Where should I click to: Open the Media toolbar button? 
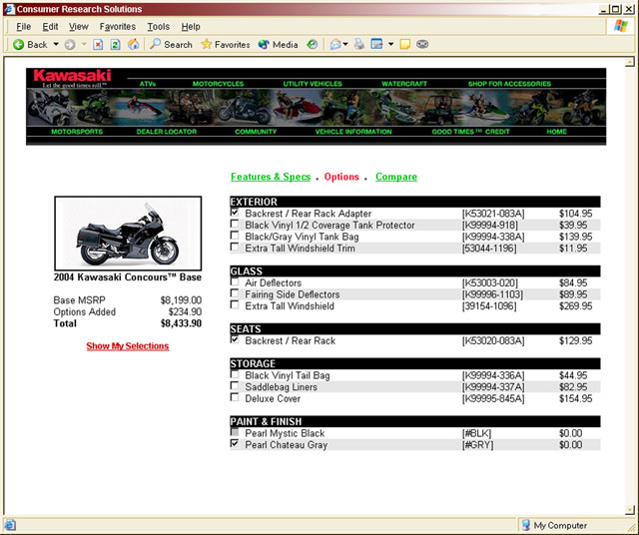tap(278, 44)
